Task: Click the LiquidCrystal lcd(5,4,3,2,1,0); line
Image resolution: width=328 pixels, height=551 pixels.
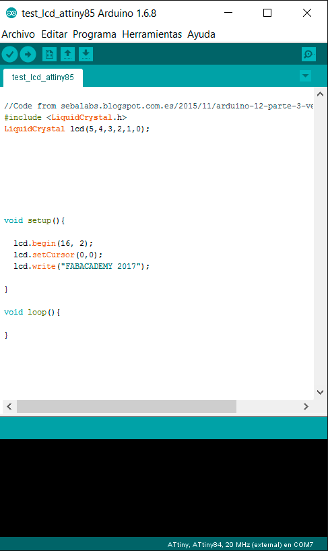Action: [77, 129]
